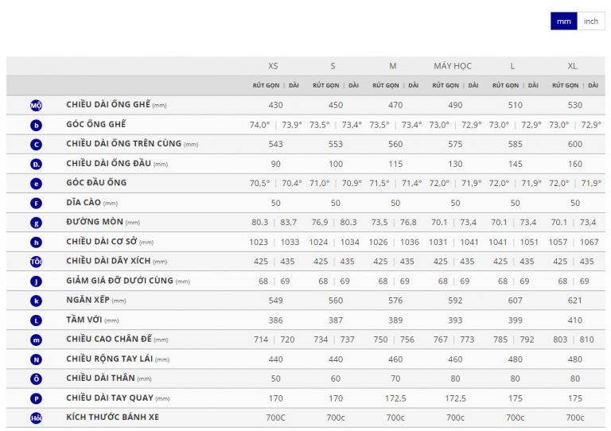This screenshot has height=431, width=611.
Task: Click the 'g' icon for Đường mòn
Action: 37,223
